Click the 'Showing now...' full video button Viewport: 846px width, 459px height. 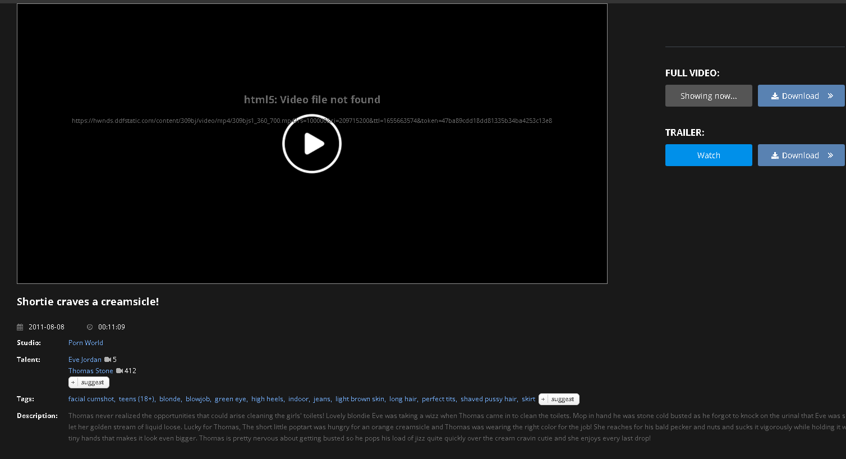click(x=709, y=96)
